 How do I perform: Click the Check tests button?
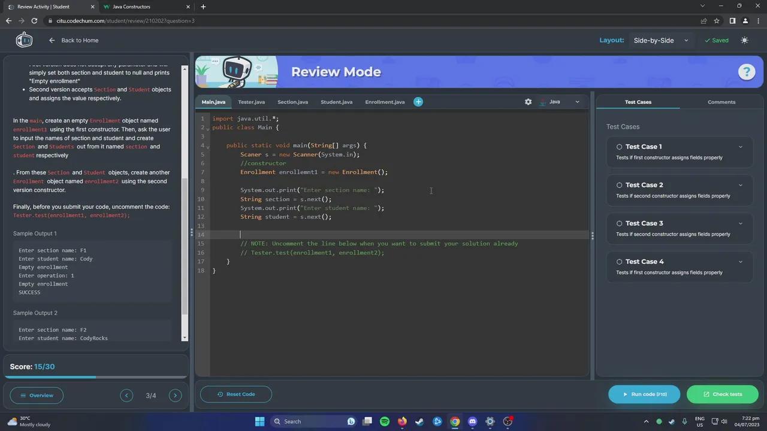coord(722,394)
